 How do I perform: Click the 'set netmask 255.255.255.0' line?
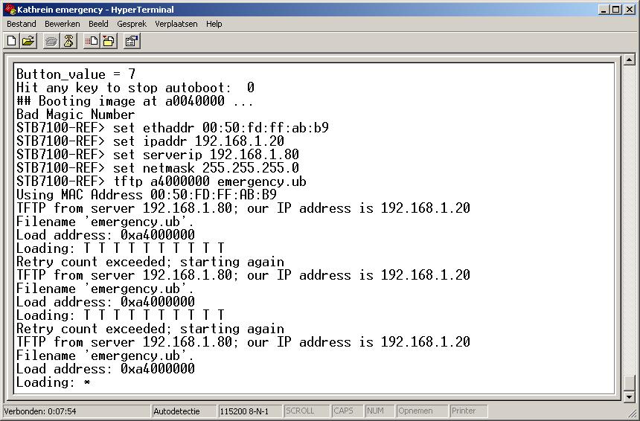click(x=158, y=167)
